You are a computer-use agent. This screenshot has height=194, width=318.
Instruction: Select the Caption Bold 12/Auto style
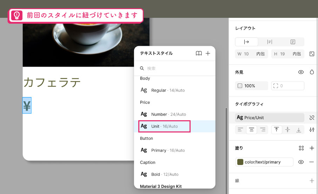174,174
